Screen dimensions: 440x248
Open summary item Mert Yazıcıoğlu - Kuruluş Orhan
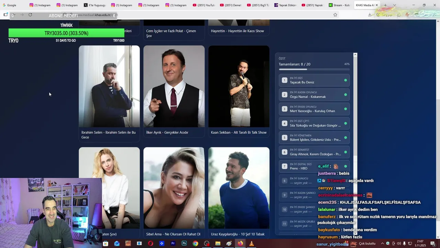(x=314, y=109)
